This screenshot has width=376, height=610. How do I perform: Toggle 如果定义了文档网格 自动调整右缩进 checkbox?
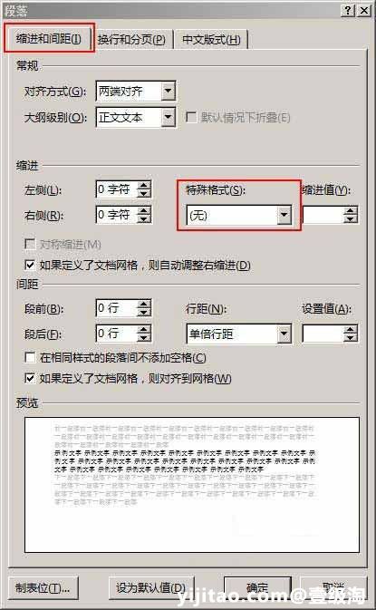tap(30, 265)
